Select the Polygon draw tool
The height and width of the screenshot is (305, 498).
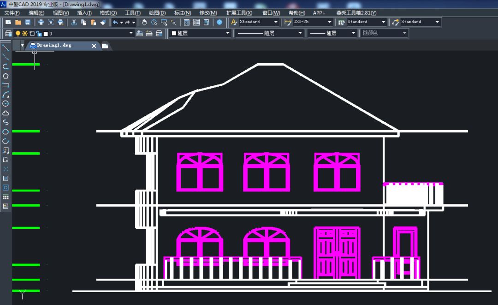[x=6, y=76]
